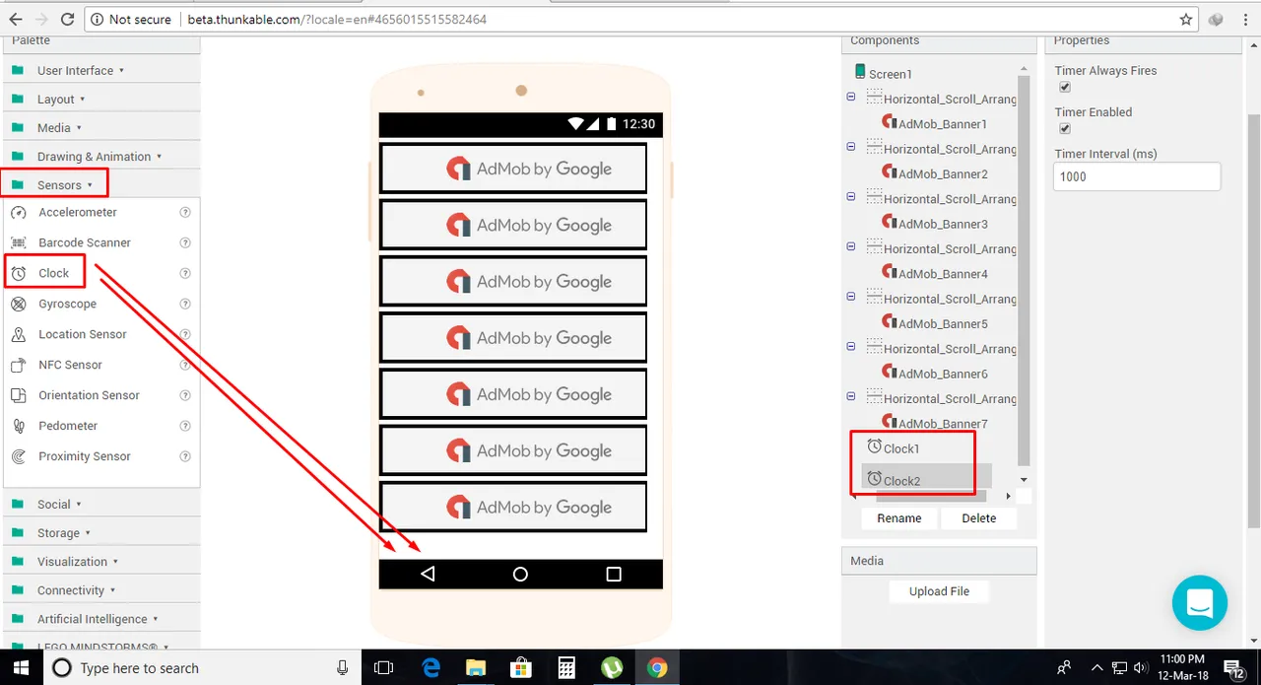Image resolution: width=1261 pixels, height=685 pixels.
Task: Open help for Orientation Sensor
Action: [184, 395]
